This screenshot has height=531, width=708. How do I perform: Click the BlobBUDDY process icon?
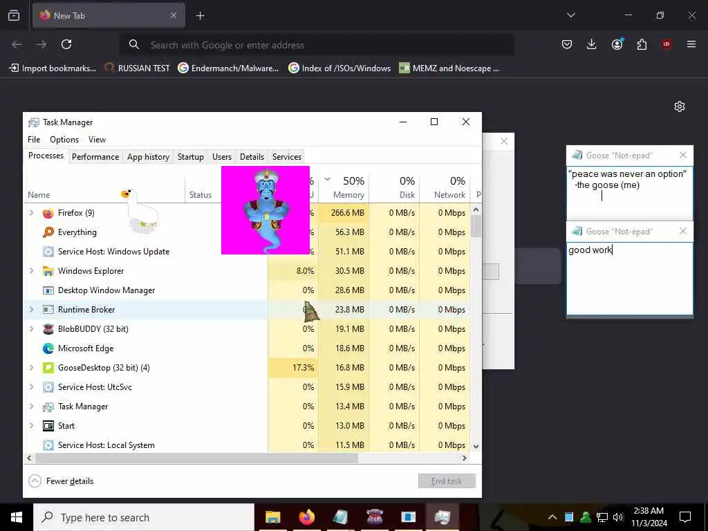[x=48, y=329]
